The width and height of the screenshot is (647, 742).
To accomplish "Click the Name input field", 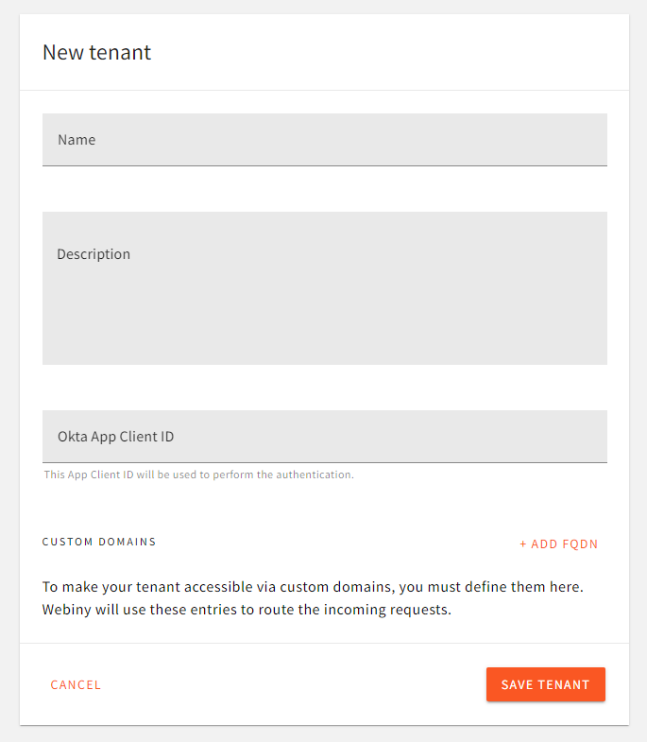I will [x=324, y=140].
